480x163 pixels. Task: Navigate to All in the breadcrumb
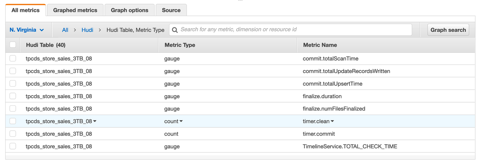tap(65, 30)
